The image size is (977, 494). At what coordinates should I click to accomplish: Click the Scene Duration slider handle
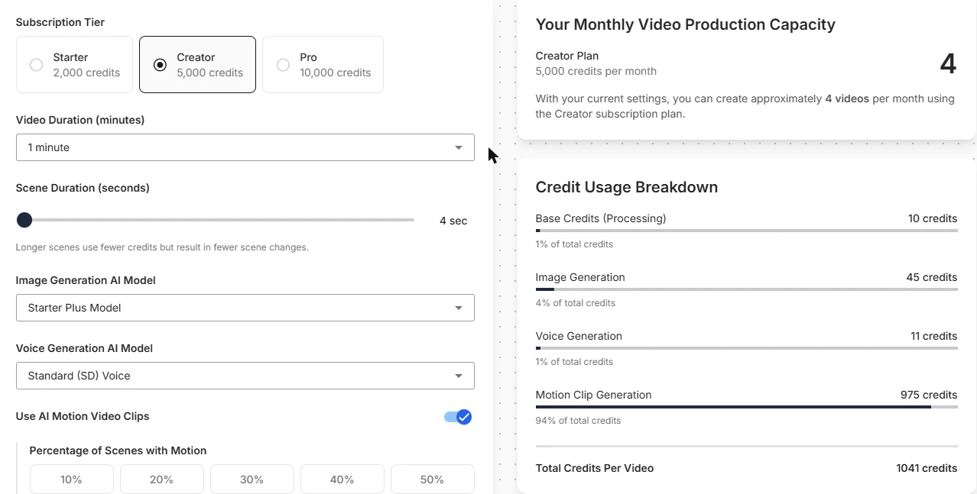click(24, 220)
